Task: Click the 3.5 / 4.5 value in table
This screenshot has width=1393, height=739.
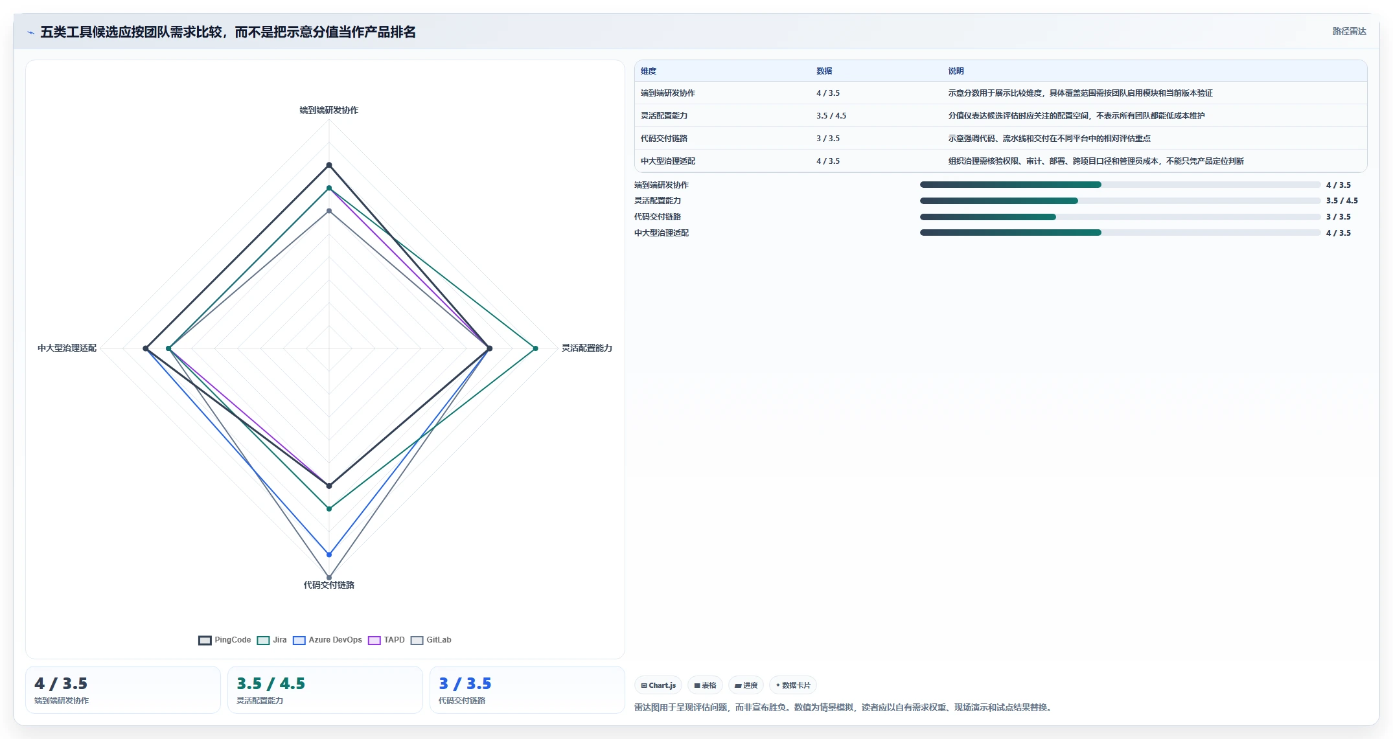Action: (x=831, y=116)
